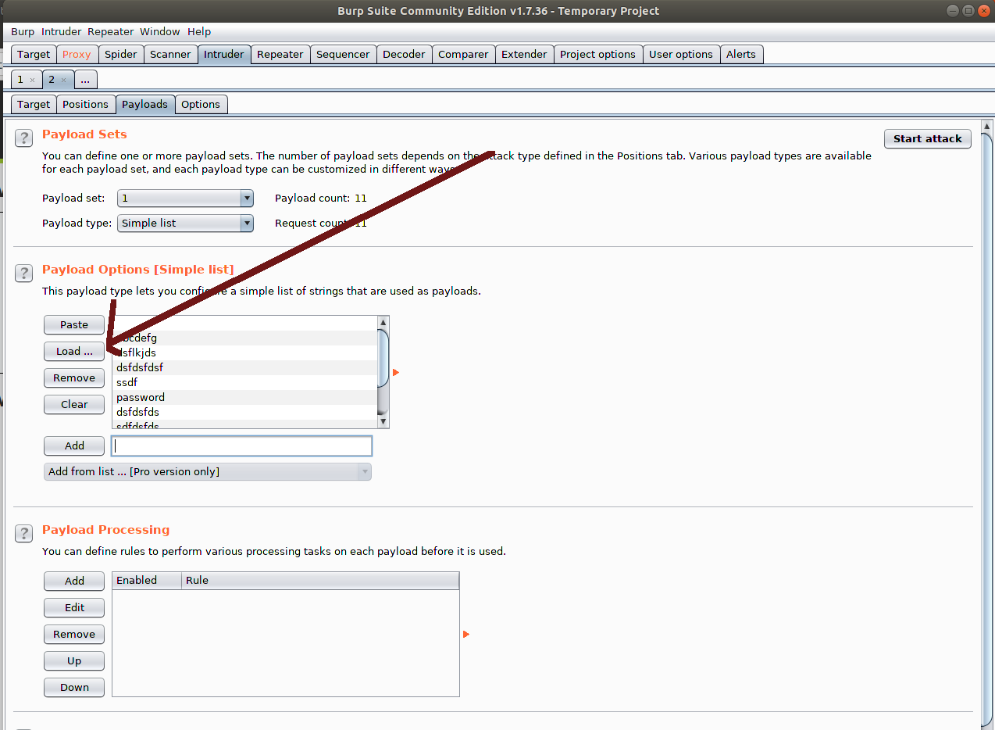
Task: Move processing rule Up
Action: point(74,660)
